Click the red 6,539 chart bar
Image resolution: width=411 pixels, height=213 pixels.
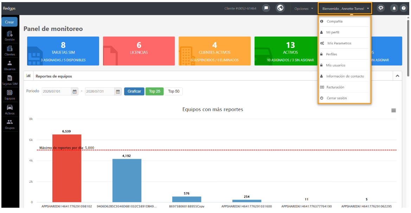point(67,168)
